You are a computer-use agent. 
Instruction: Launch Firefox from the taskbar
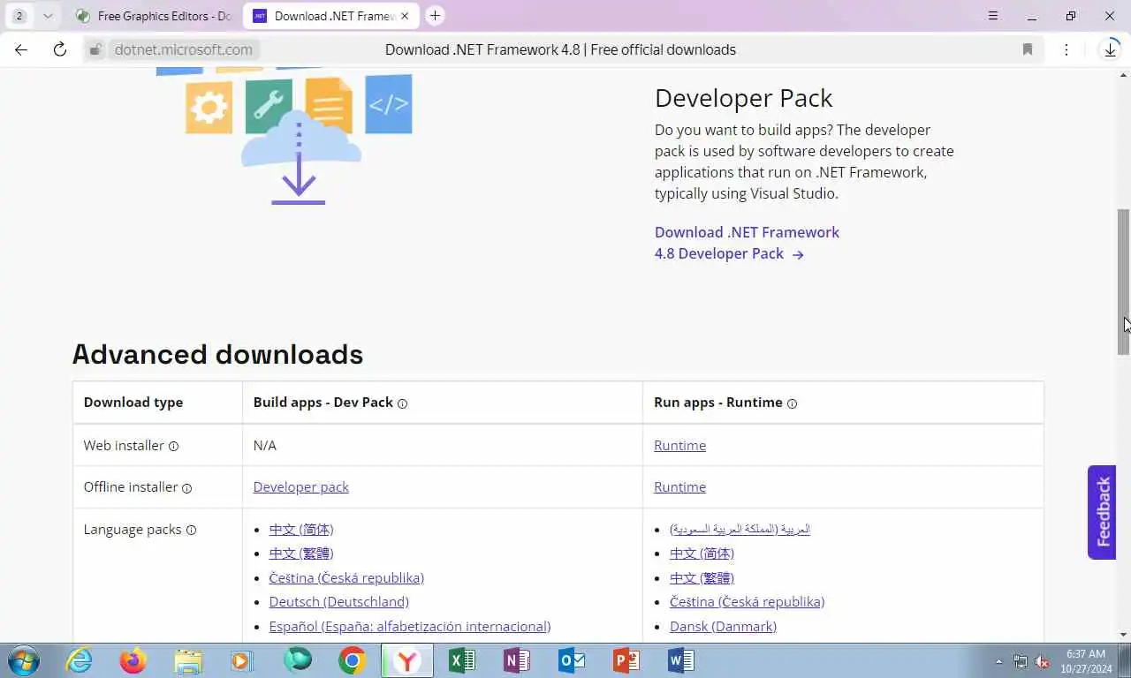click(x=133, y=660)
